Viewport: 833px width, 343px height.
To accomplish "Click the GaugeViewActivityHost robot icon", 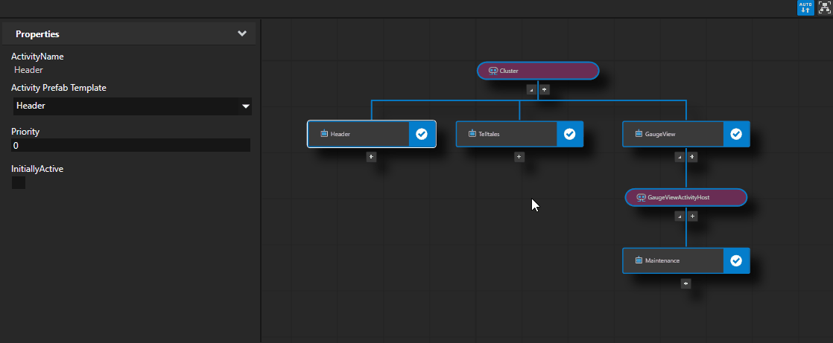I will (641, 197).
